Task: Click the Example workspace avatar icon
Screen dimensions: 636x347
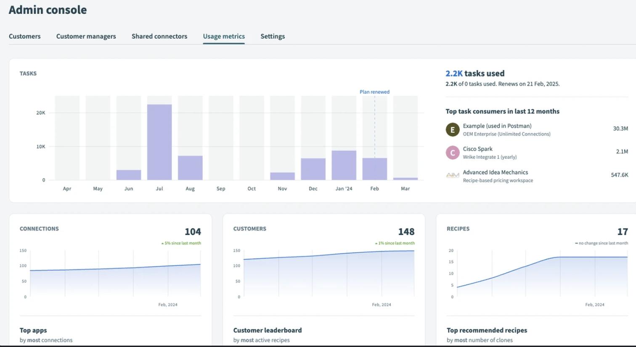Action: click(452, 129)
